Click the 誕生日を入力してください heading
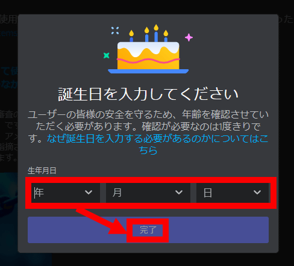The width and height of the screenshot is (294, 266). 148,94
